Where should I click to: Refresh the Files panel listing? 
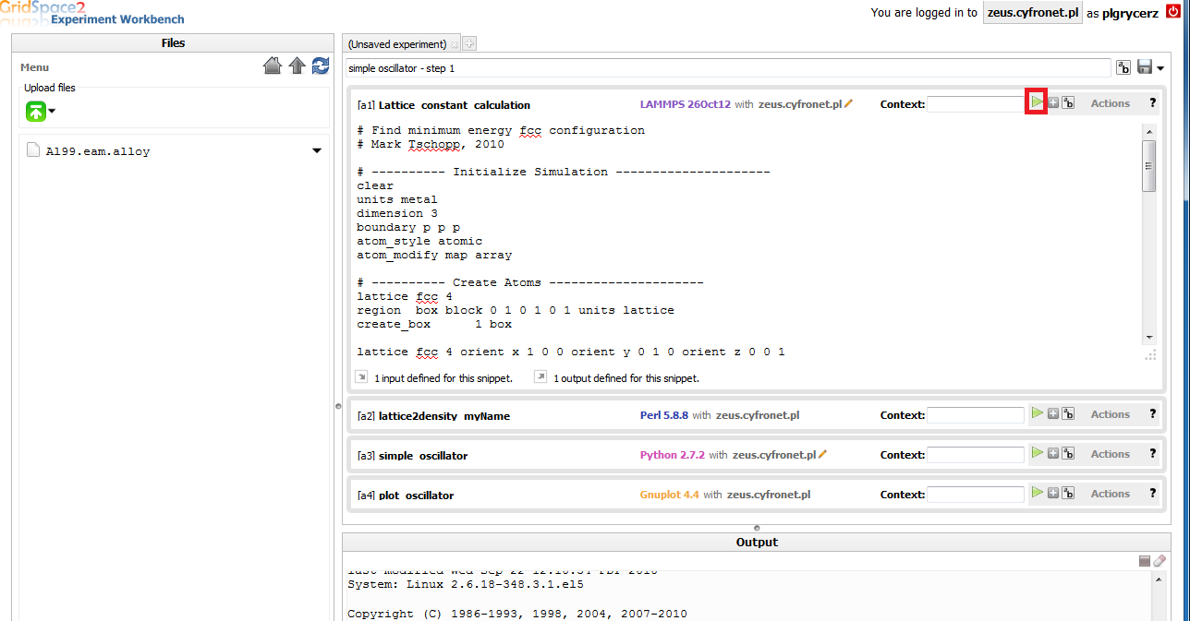tap(321, 66)
